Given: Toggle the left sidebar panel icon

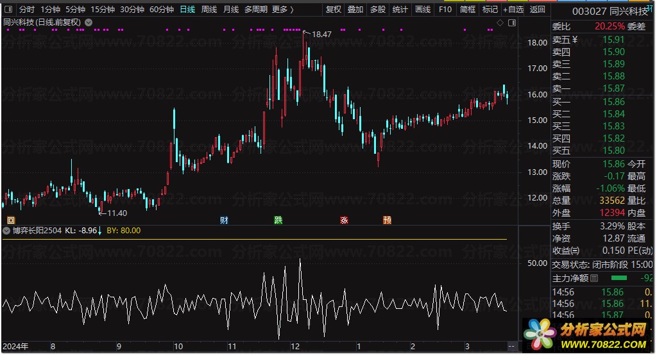Looking at the screenshot, I should pos(8,10).
